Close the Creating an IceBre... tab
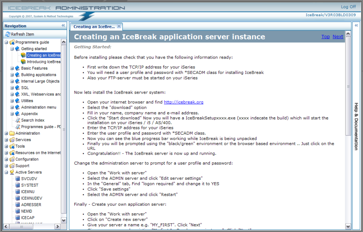This screenshot has width=363, height=232. coord(119,26)
